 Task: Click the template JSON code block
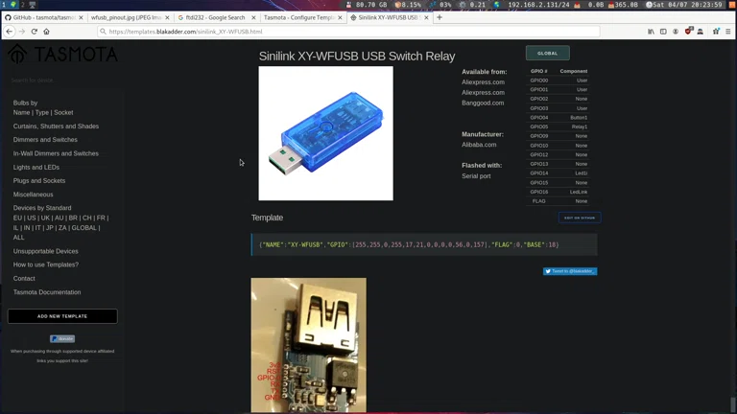424,244
